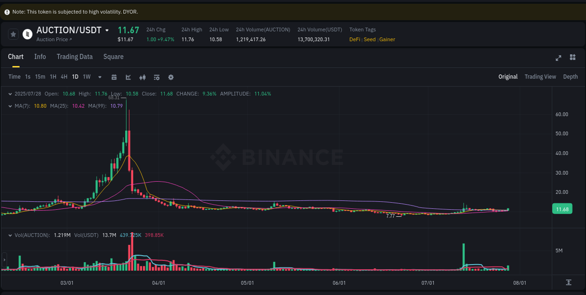Follow the Auction Price link
Viewport: 586px width, 295px height.
(53, 39)
